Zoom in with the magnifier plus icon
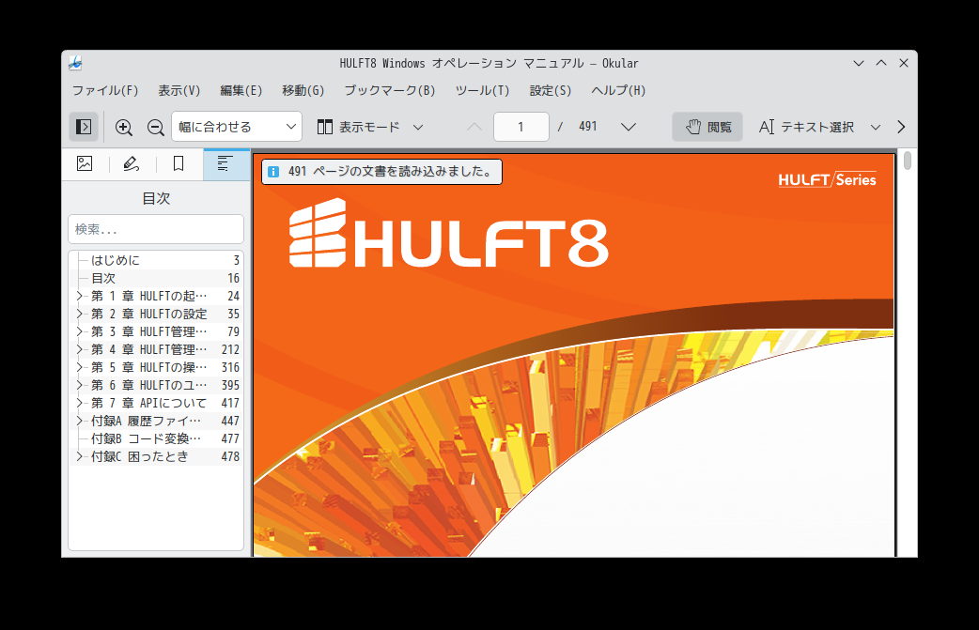This screenshot has width=979, height=630. (124, 127)
